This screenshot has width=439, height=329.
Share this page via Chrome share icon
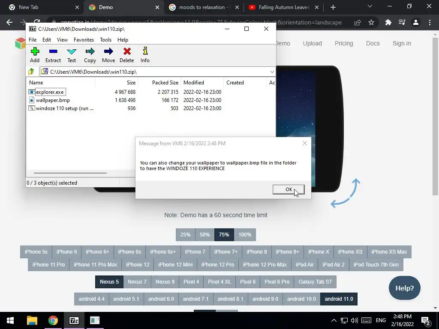[x=358, y=22]
